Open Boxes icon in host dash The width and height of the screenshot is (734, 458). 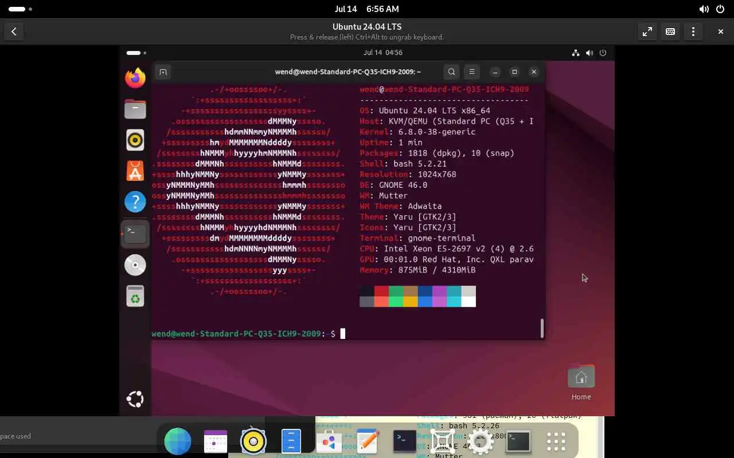443,441
